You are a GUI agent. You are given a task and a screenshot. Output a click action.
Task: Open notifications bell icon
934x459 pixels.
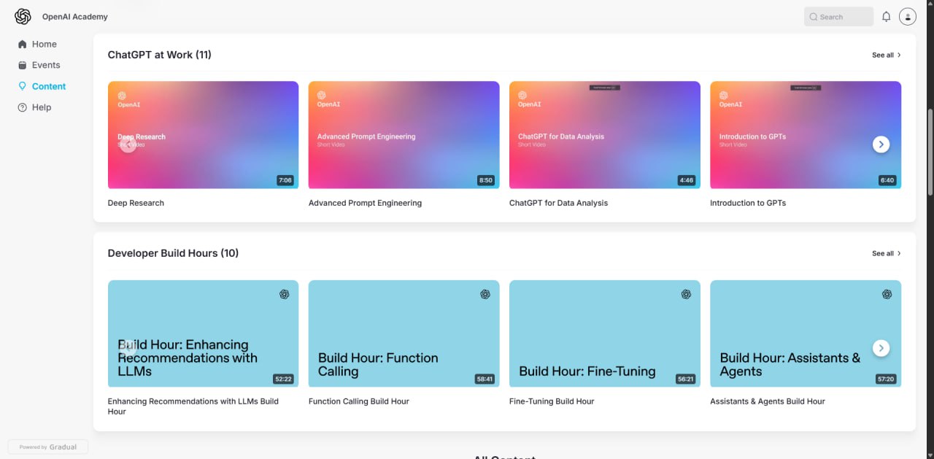point(886,17)
